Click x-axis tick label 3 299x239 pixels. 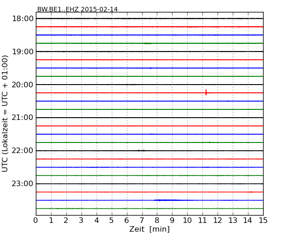click(x=81, y=221)
